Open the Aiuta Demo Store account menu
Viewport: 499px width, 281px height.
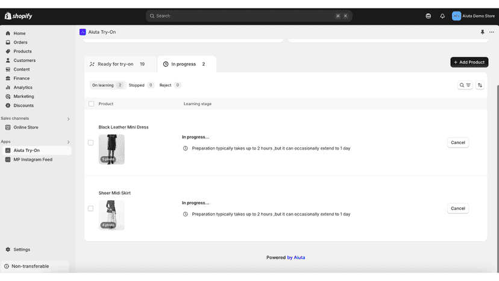coord(473,16)
